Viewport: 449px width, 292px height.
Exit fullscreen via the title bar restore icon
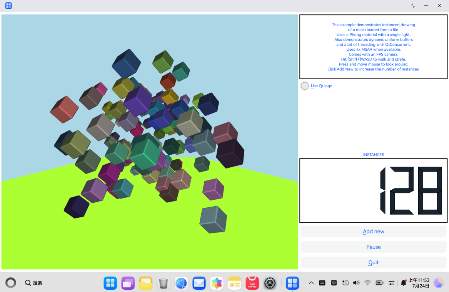tap(413, 6)
